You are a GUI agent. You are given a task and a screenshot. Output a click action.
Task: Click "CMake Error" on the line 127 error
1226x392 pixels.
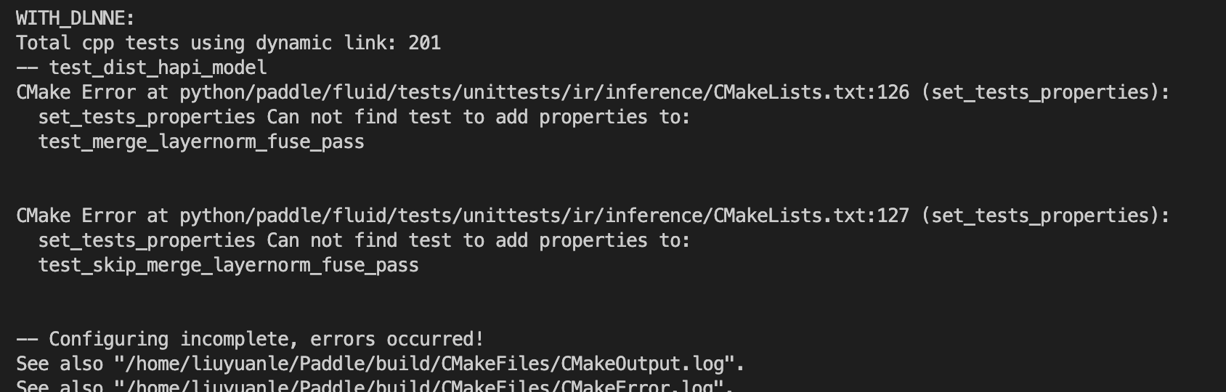76,216
